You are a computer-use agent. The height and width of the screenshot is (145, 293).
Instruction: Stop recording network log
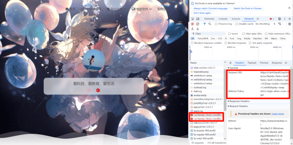192,24
